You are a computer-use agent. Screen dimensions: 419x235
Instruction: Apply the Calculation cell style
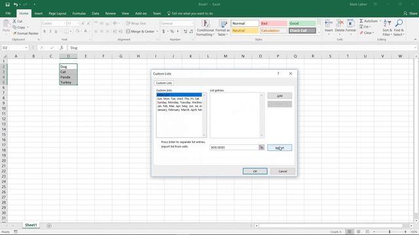pyautogui.click(x=274, y=31)
